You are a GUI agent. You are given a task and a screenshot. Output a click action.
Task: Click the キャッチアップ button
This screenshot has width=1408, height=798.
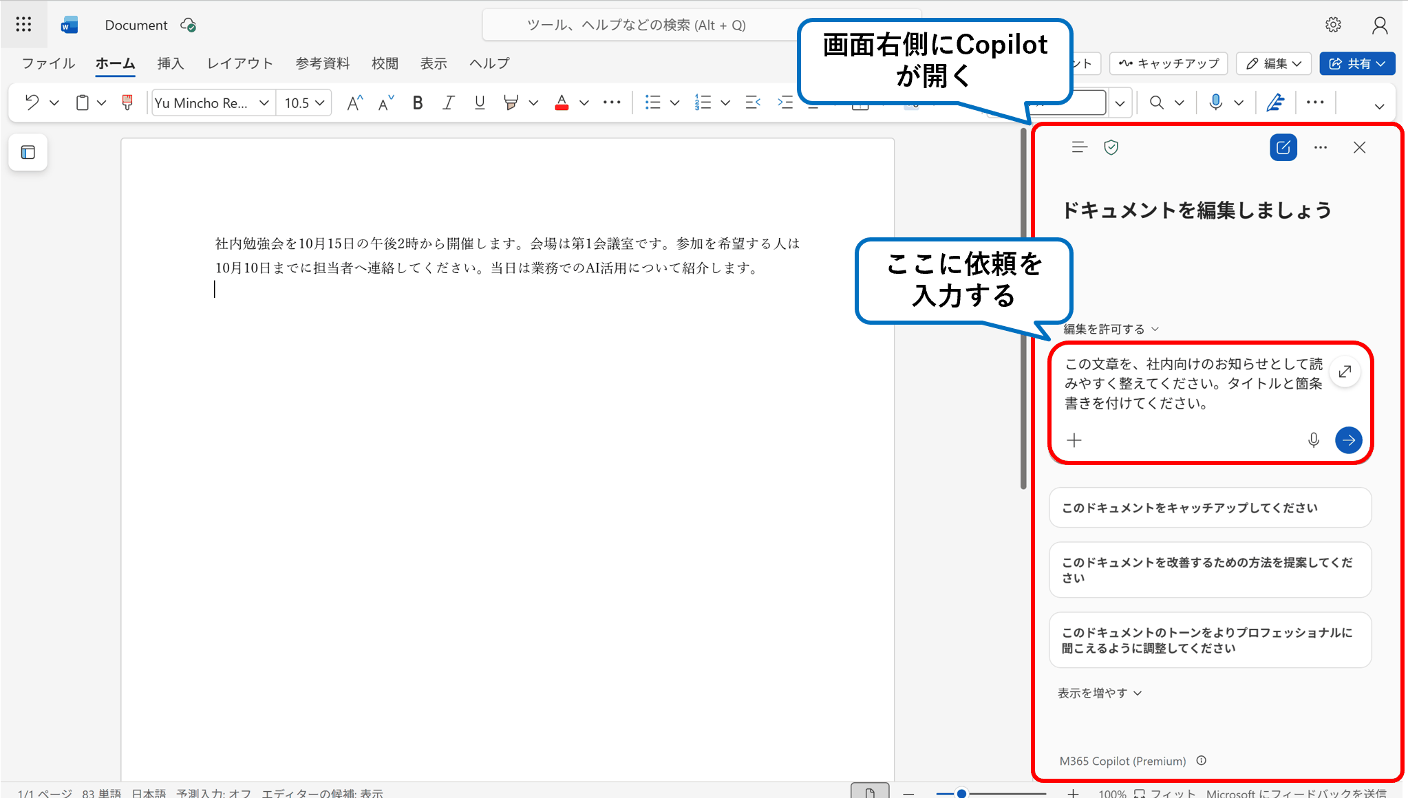pos(1169,63)
